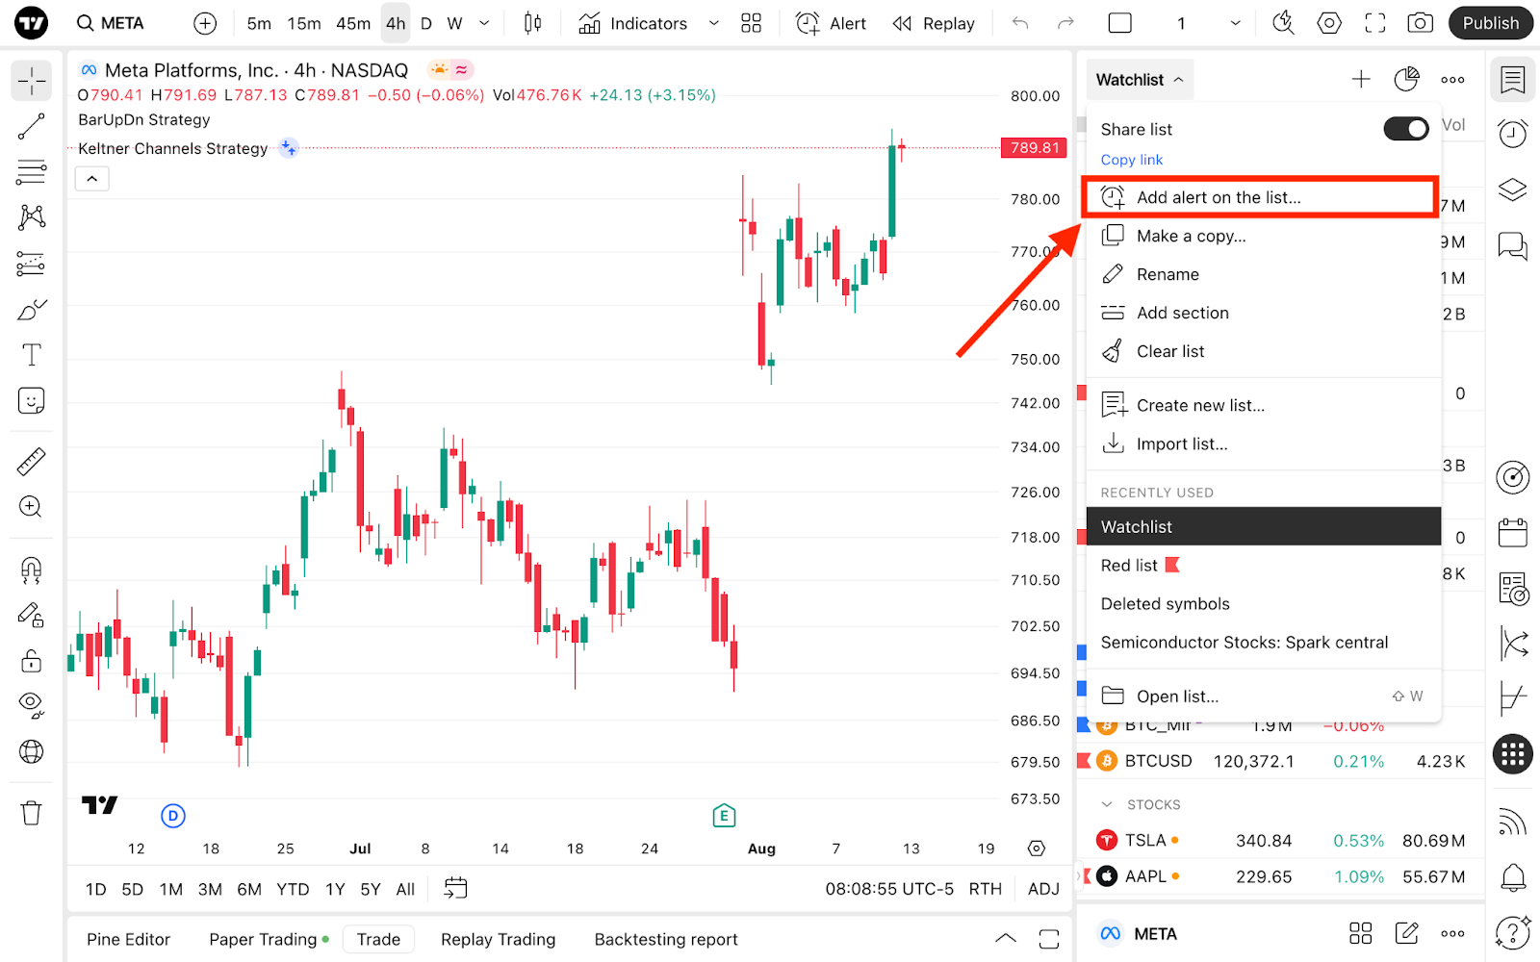This screenshot has height=962, width=1540.
Task: Lock all drawing tools
Action: point(31,661)
